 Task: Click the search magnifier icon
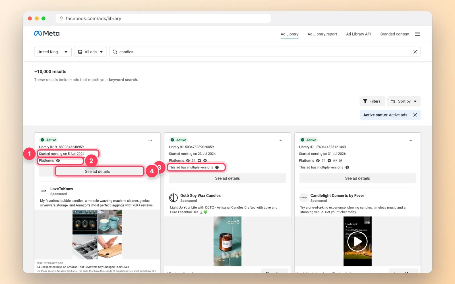pos(115,52)
